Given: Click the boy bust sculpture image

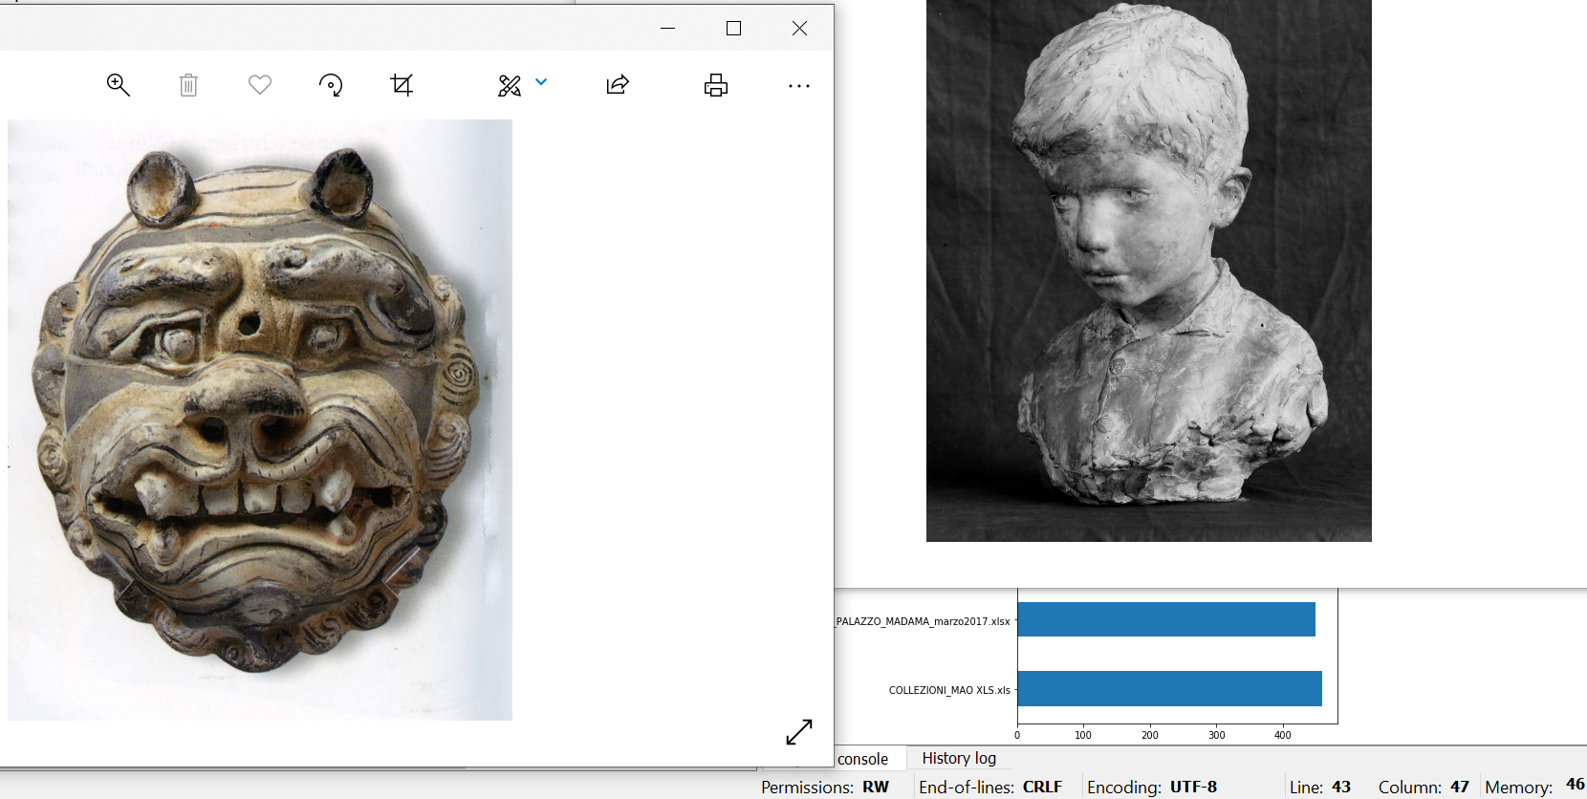Looking at the screenshot, I should point(1148,270).
